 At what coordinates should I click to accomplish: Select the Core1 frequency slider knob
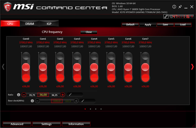[x=43, y=67]
